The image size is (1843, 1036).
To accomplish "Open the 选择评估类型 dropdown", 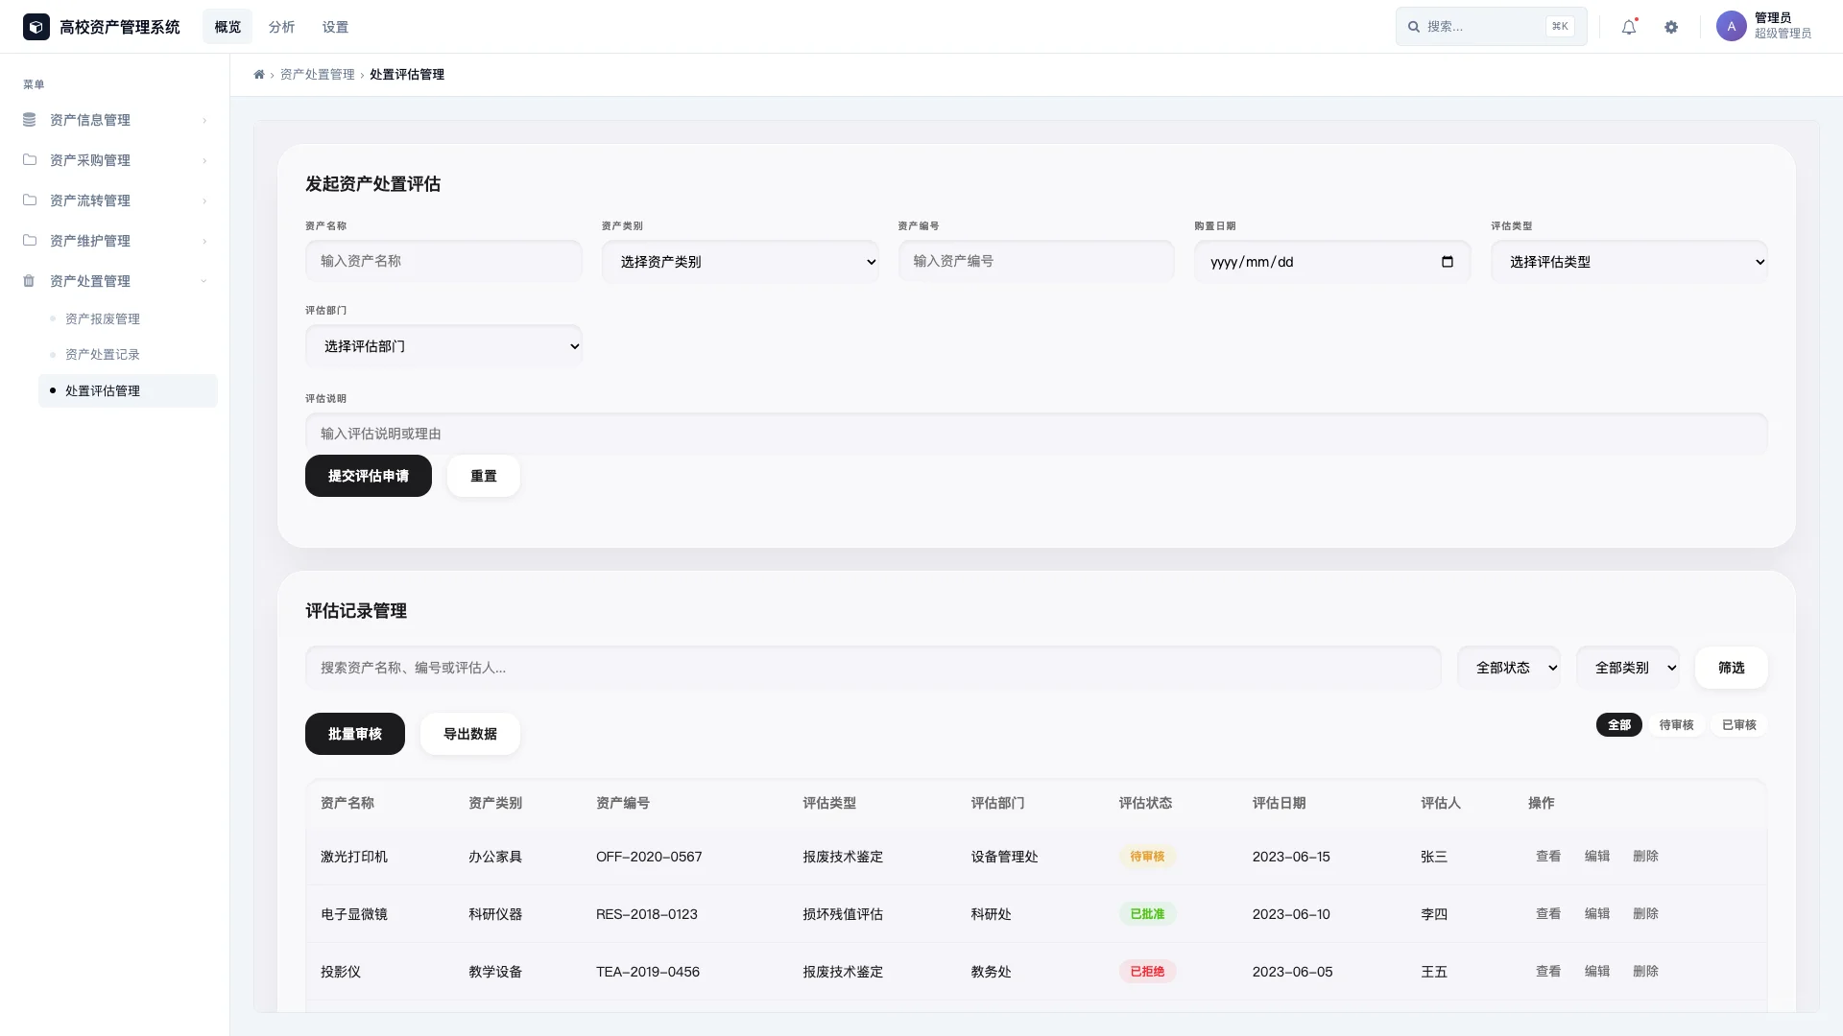I will (x=1629, y=261).
